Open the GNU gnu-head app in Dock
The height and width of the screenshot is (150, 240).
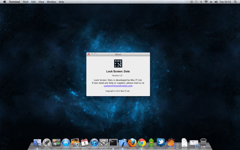click(x=170, y=142)
